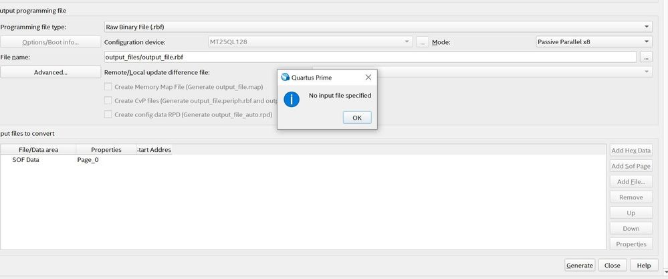
Task: Click the Generate button
Action: coord(579,266)
